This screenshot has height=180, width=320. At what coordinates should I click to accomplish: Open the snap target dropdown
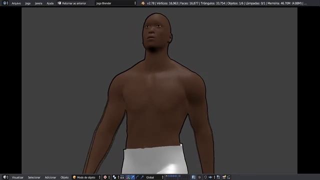218,177
